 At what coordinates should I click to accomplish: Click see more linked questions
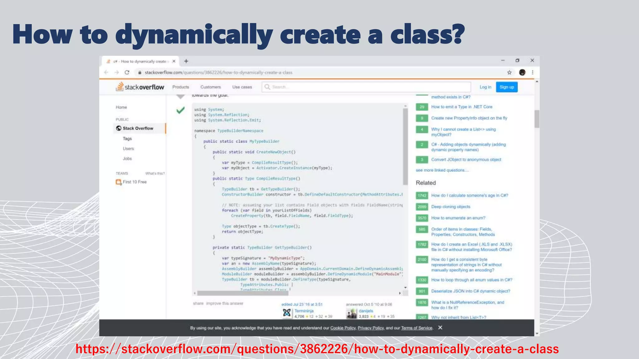coord(442,170)
